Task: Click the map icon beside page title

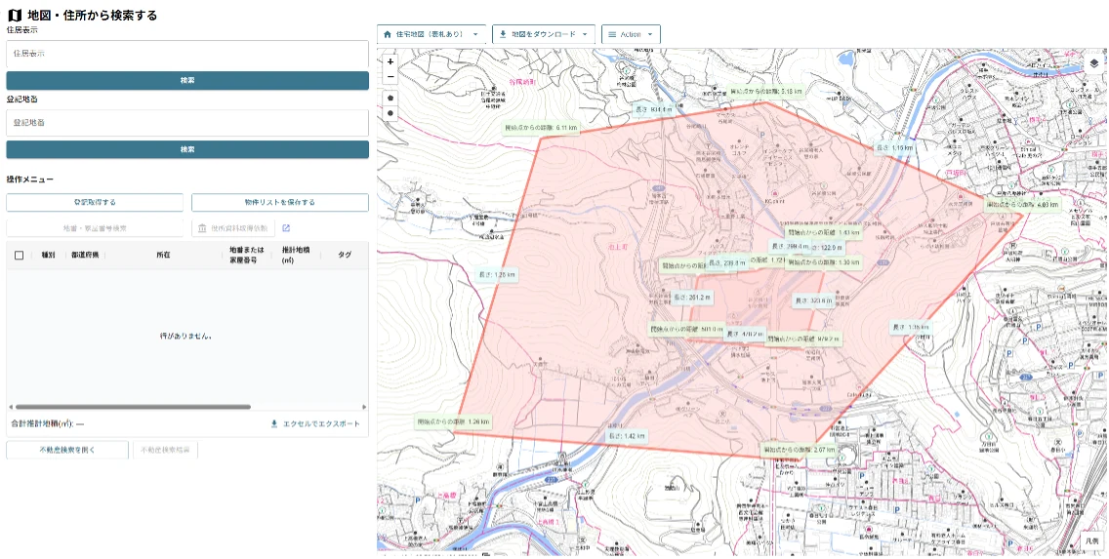Action: [14, 15]
